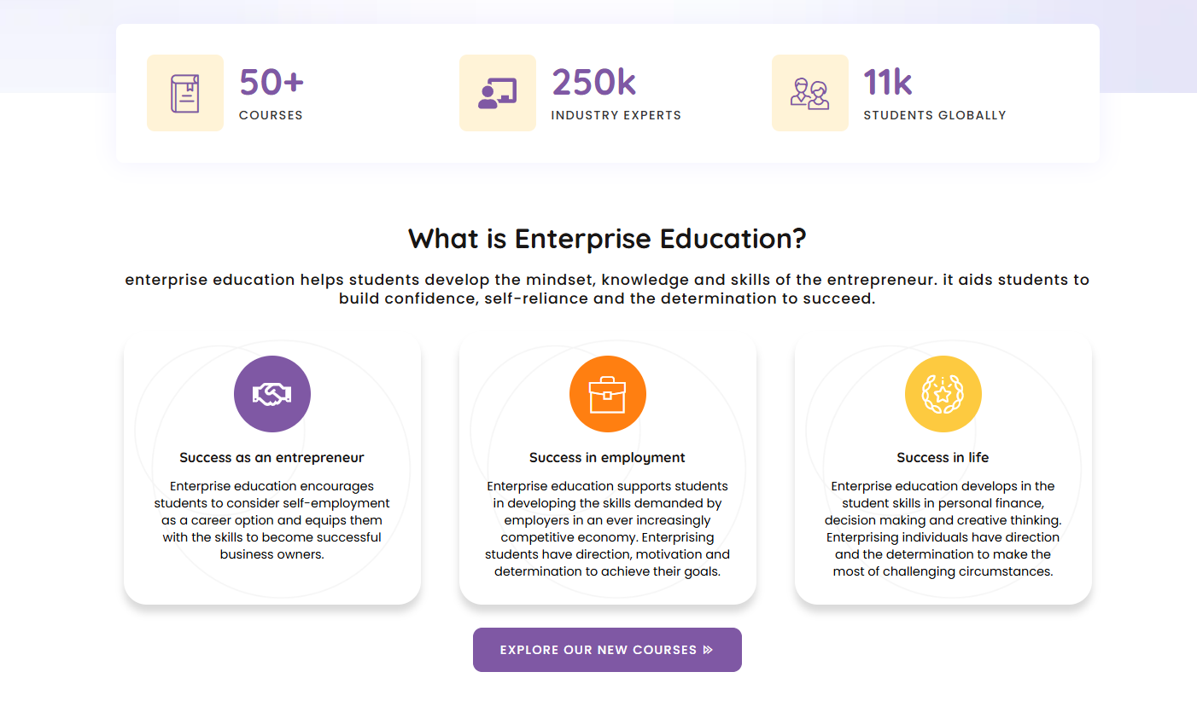Select the Industry Experts label

[616, 115]
